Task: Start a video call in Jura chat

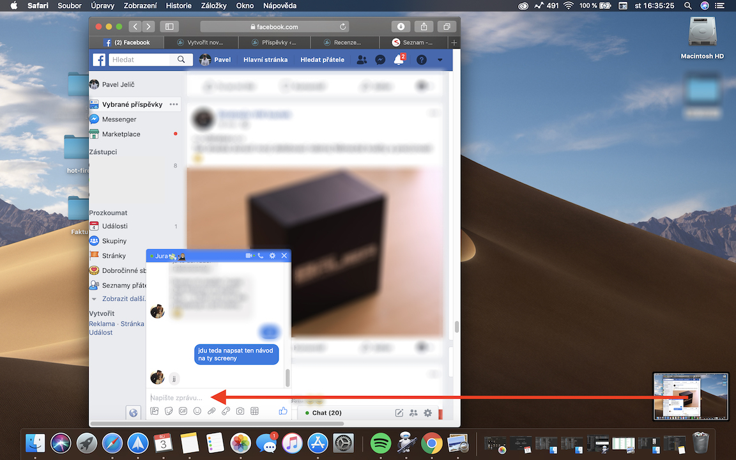Action: pos(249,256)
